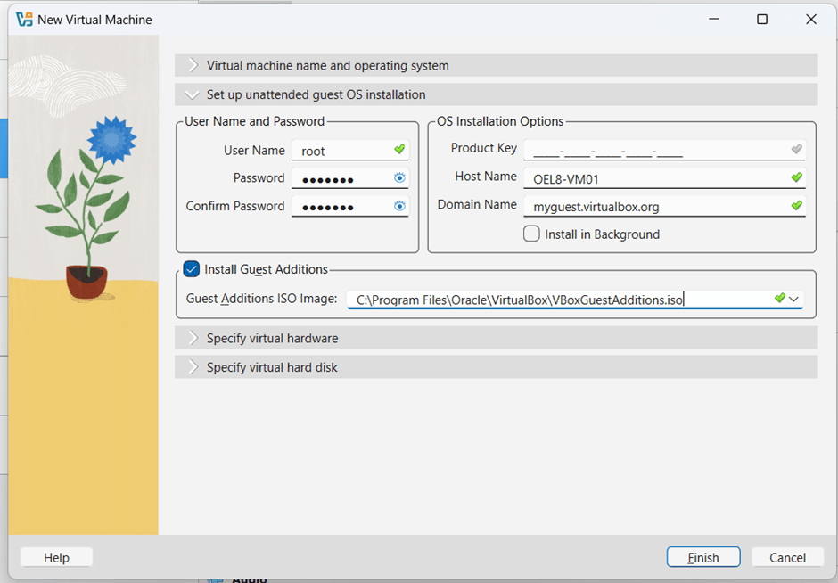Open Help for the wizard

coord(56,557)
